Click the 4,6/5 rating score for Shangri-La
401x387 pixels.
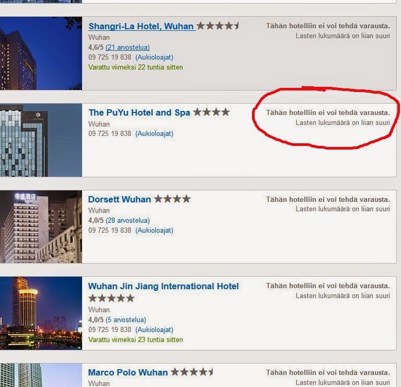click(x=96, y=47)
